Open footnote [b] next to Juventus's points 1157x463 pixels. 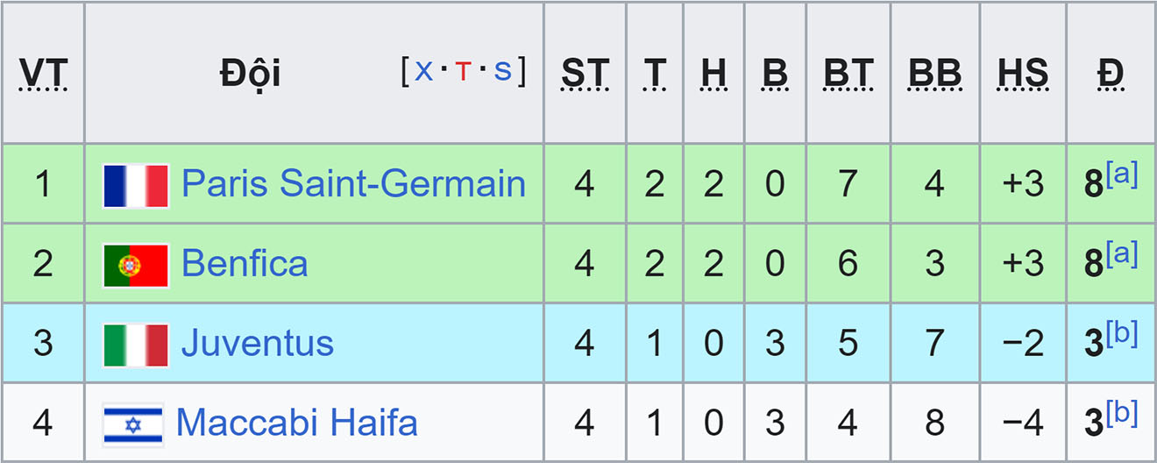pos(1121,334)
